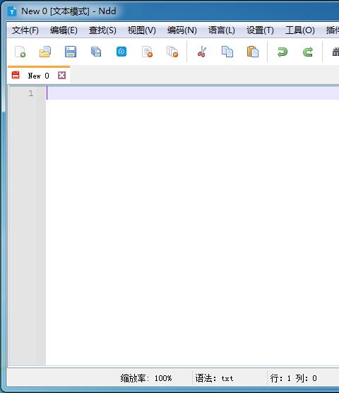
Task: Click the Copy toolbar icon
Action: point(227,52)
